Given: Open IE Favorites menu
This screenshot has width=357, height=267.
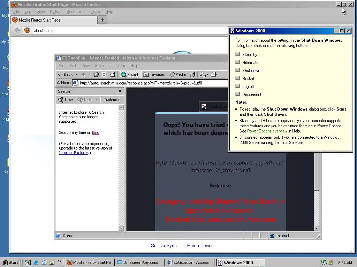Looking at the screenshot, I should point(103,66).
